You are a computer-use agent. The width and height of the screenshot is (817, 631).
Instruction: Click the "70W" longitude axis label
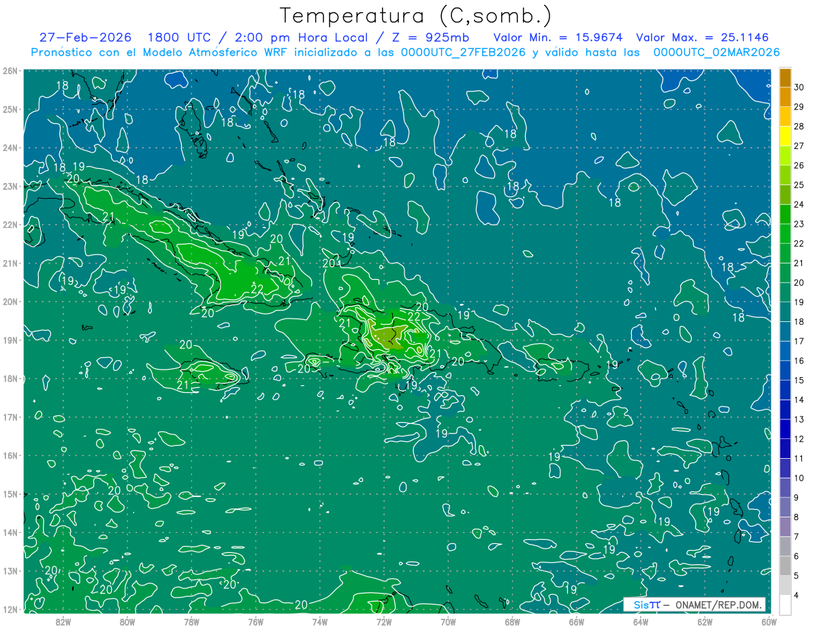pyautogui.click(x=448, y=621)
